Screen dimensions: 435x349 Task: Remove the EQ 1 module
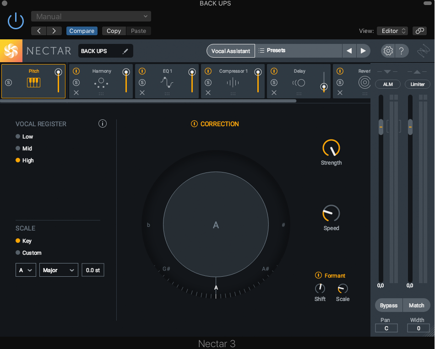(x=142, y=92)
